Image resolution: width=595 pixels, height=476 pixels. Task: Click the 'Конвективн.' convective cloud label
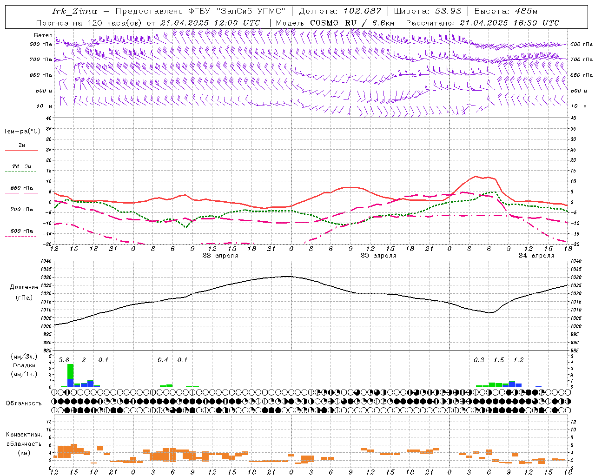click(x=24, y=435)
